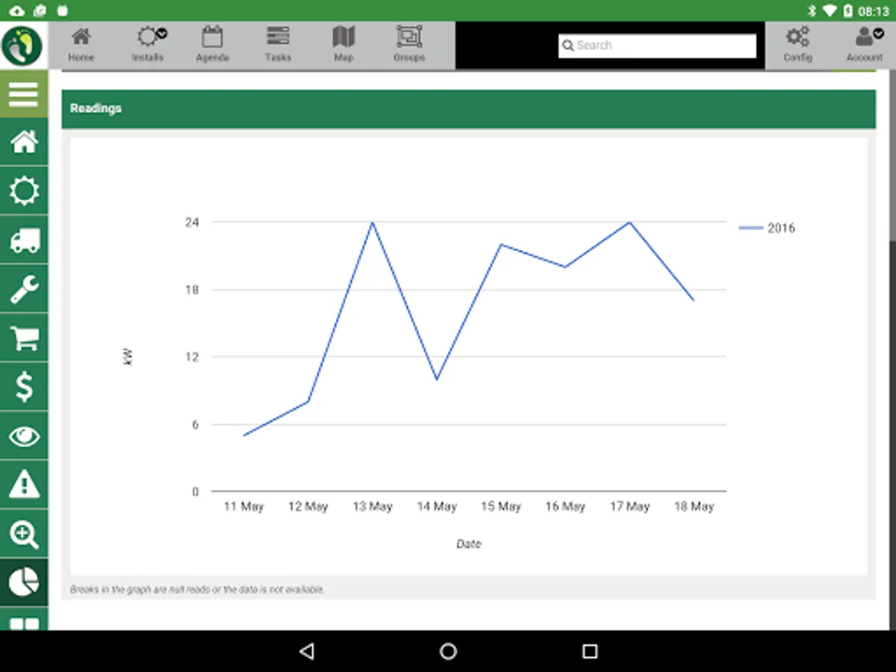Tap the Android home circle button
Screen dimensions: 896x672
point(448,651)
